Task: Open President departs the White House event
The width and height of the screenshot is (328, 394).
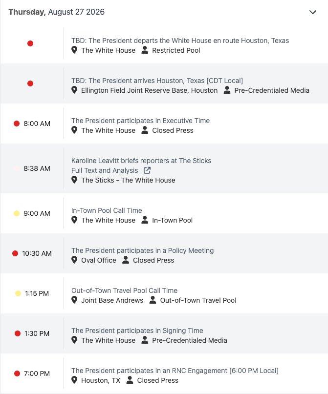Action: coord(180,41)
